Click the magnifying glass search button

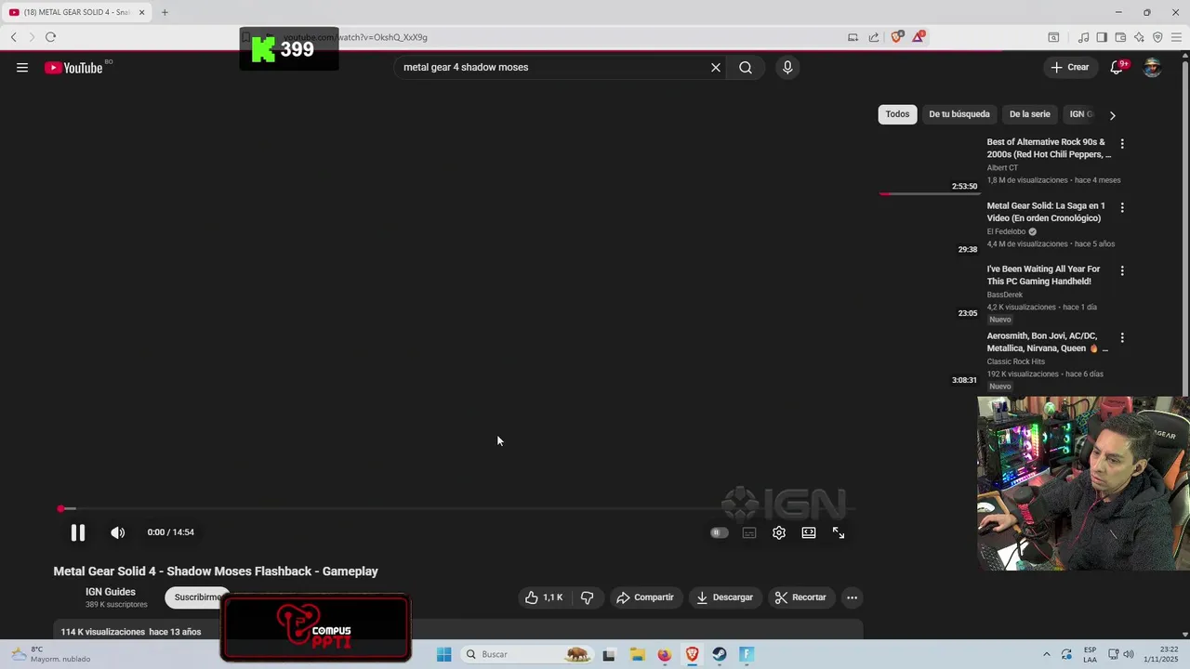(x=746, y=67)
